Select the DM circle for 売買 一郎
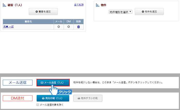180x110 pixels. click(x=69, y=27)
